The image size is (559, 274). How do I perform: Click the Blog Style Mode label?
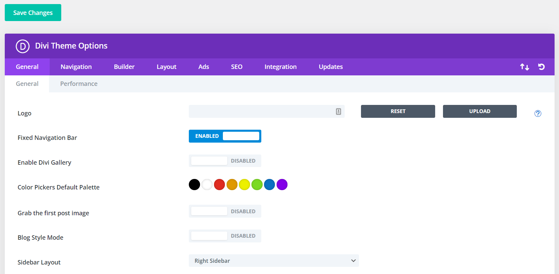(40, 238)
